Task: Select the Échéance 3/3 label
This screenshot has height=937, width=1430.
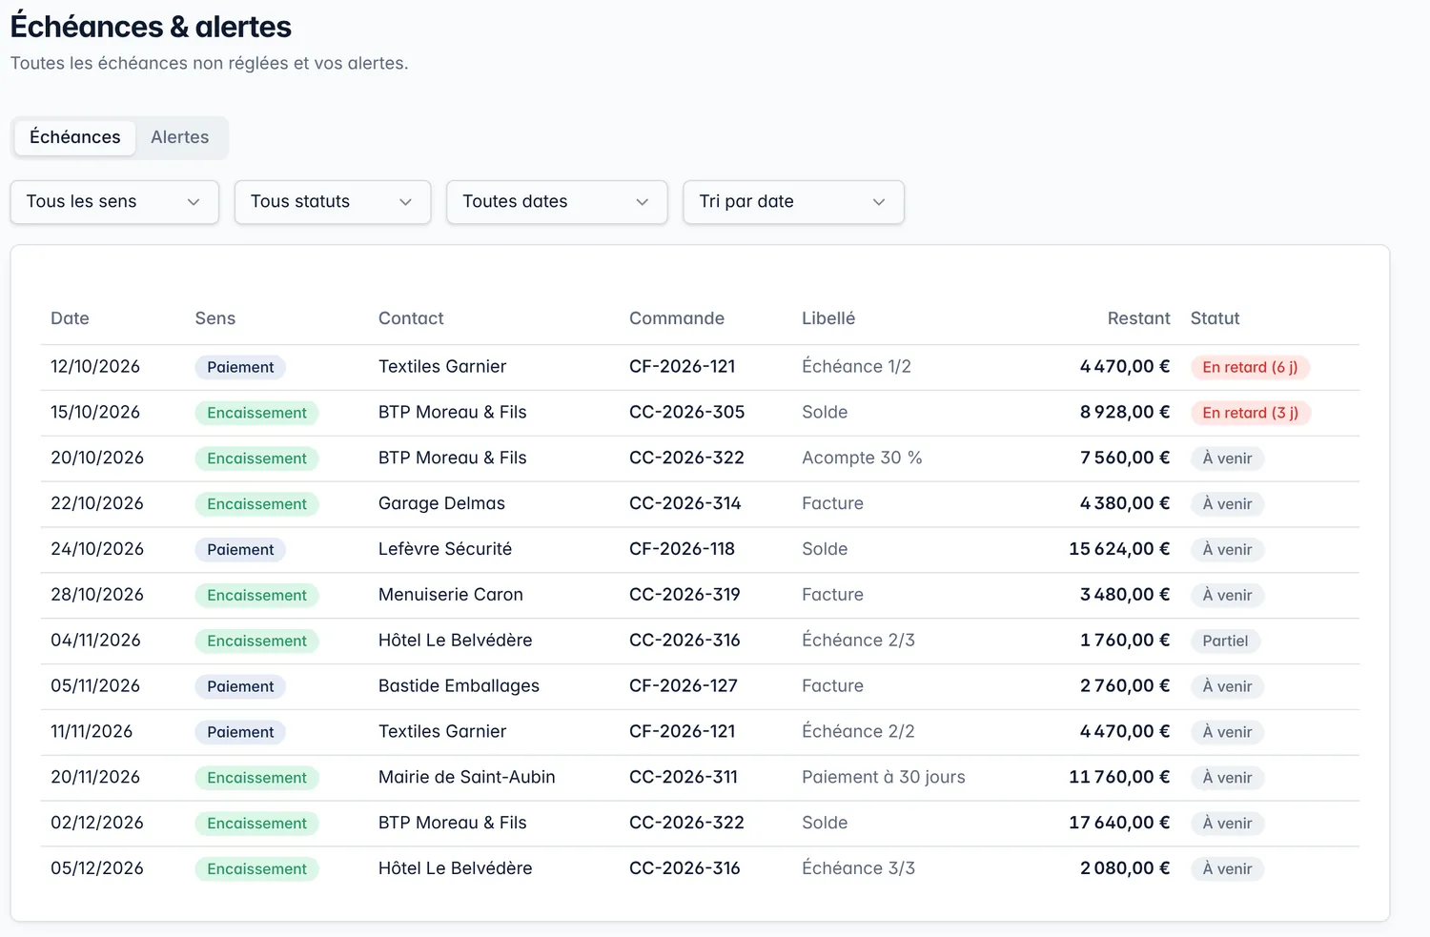Action: pos(858,869)
